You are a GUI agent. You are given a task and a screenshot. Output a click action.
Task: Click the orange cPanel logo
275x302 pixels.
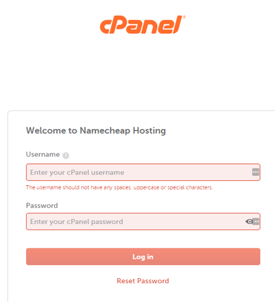142,24
